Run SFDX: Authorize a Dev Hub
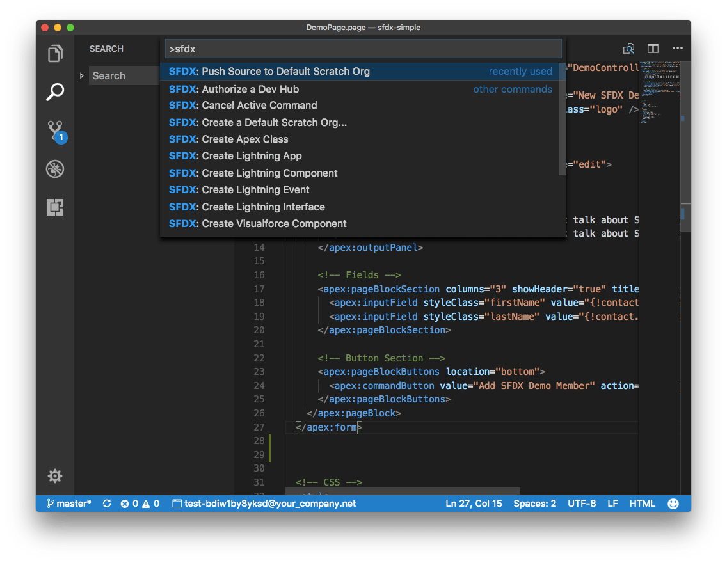 pos(360,89)
